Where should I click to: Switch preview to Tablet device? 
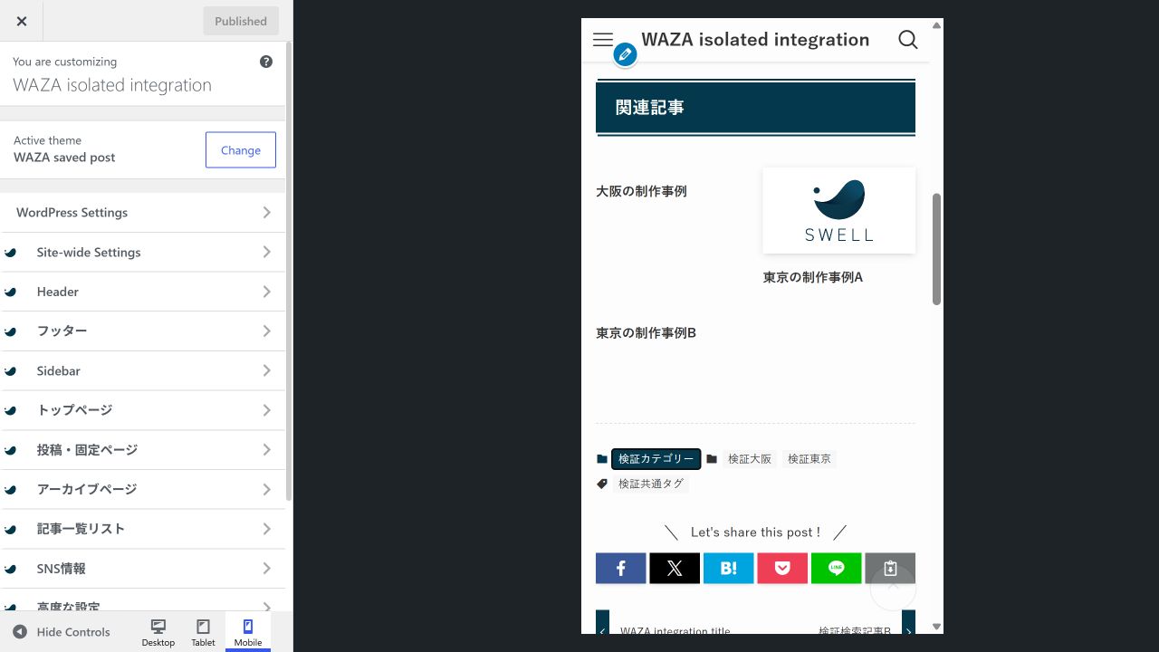pos(203,632)
